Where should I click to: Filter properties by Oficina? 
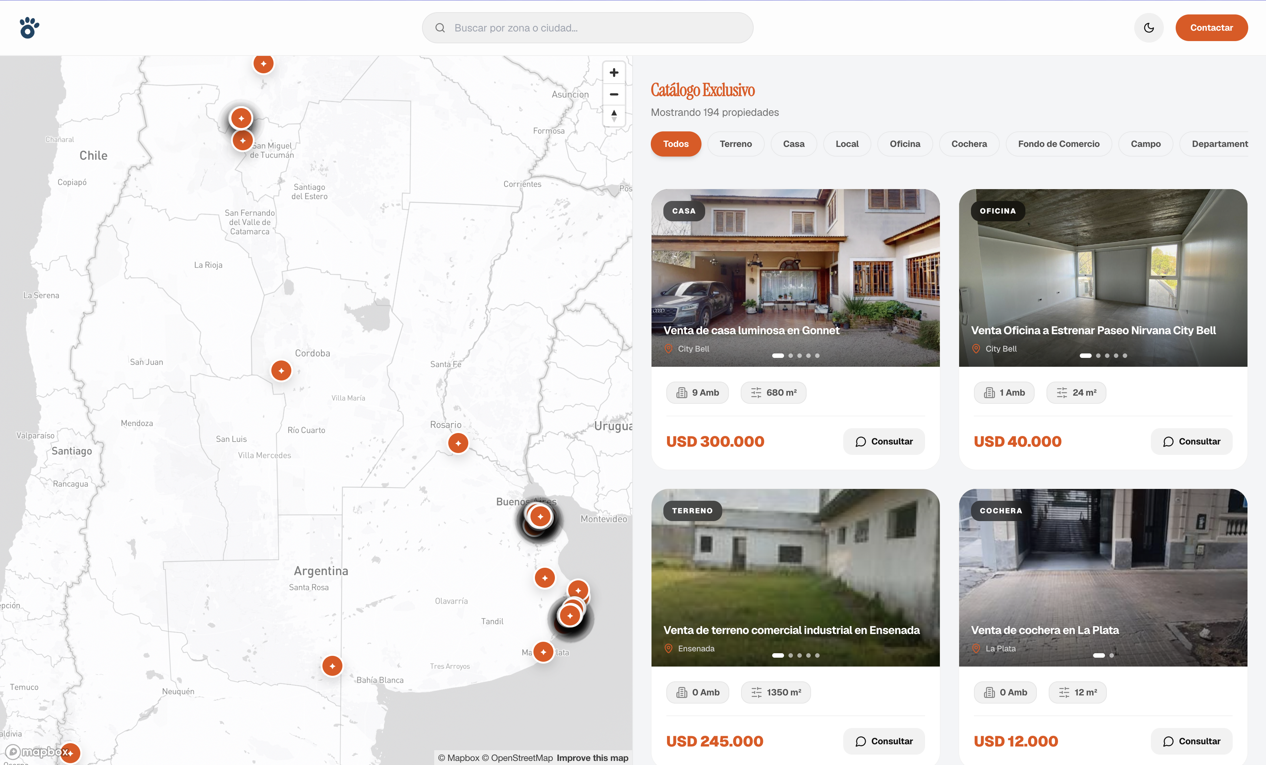coord(905,144)
